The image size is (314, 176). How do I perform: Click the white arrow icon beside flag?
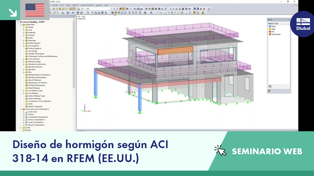[13, 12]
